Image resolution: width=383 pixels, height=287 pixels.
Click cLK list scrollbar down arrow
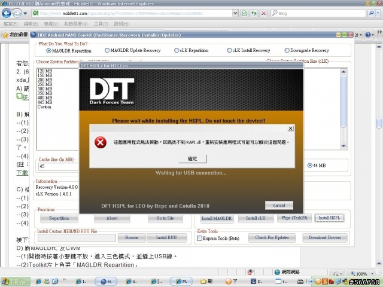pyautogui.click(x=344, y=146)
